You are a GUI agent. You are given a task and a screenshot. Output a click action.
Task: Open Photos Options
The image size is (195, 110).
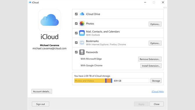pos(155,24)
